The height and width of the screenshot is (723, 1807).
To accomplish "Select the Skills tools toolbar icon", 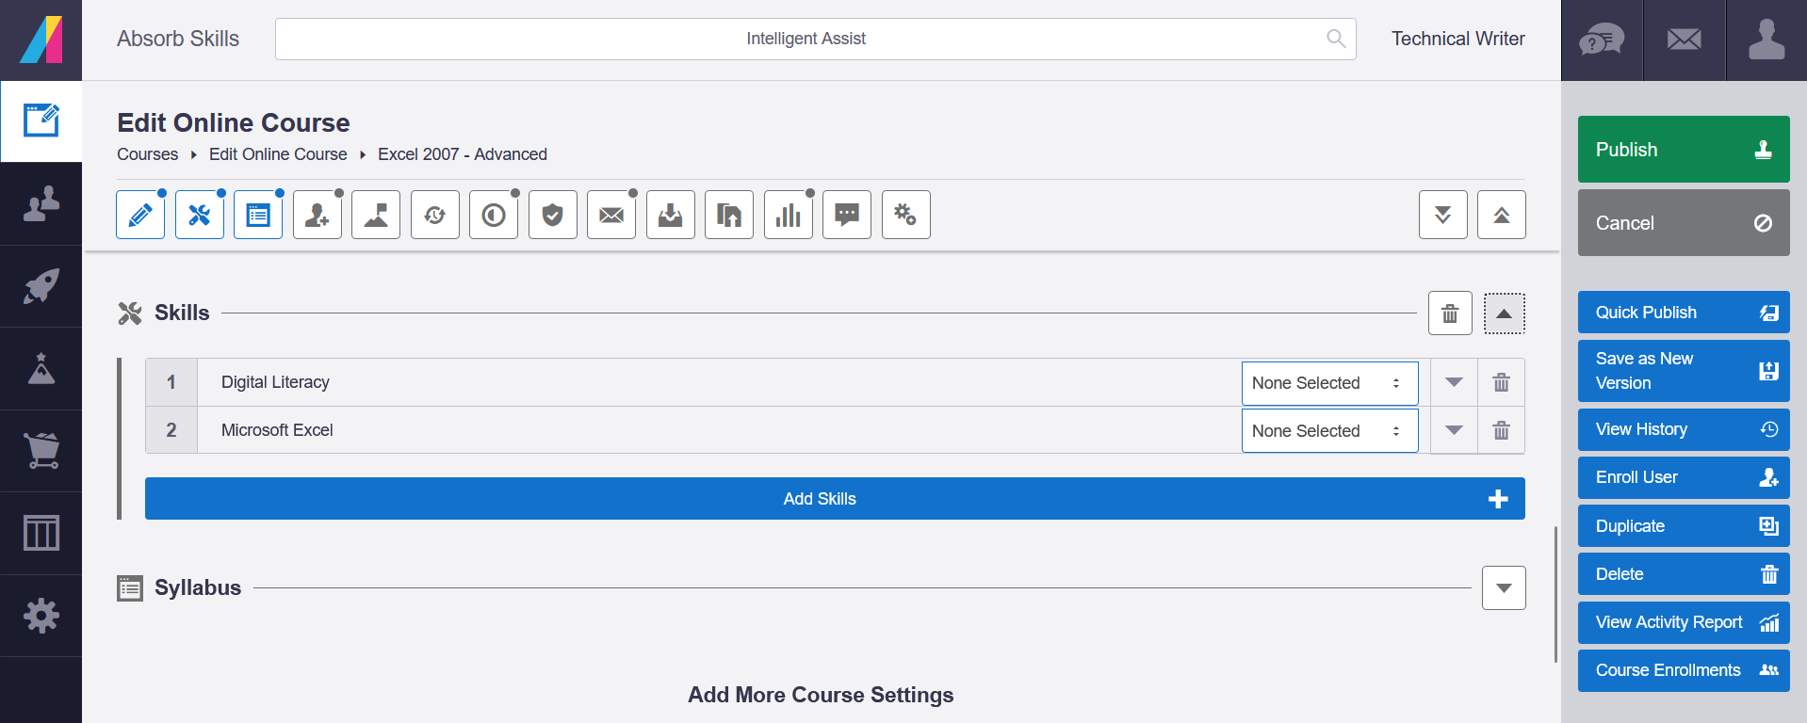I will pyautogui.click(x=200, y=215).
